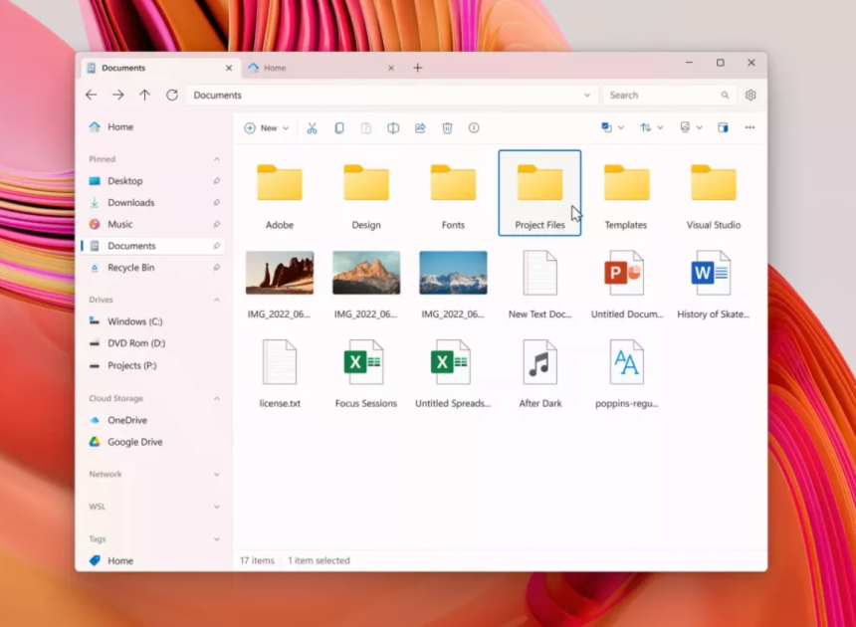Select the snowy mountains image thumbnail
The width and height of the screenshot is (856, 627).
(x=453, y=273)
